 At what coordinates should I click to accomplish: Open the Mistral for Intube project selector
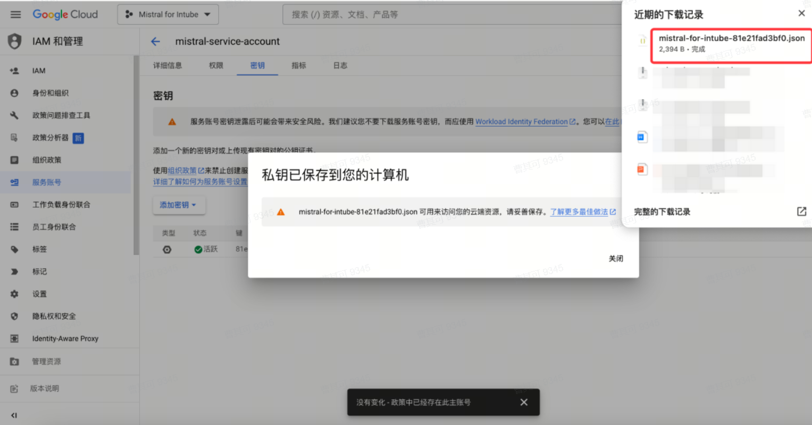[x=168, y=14]
